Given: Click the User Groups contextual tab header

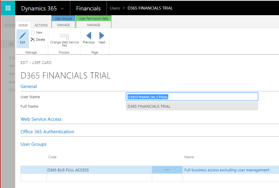Looking at the screenshot, I should 63,18.
